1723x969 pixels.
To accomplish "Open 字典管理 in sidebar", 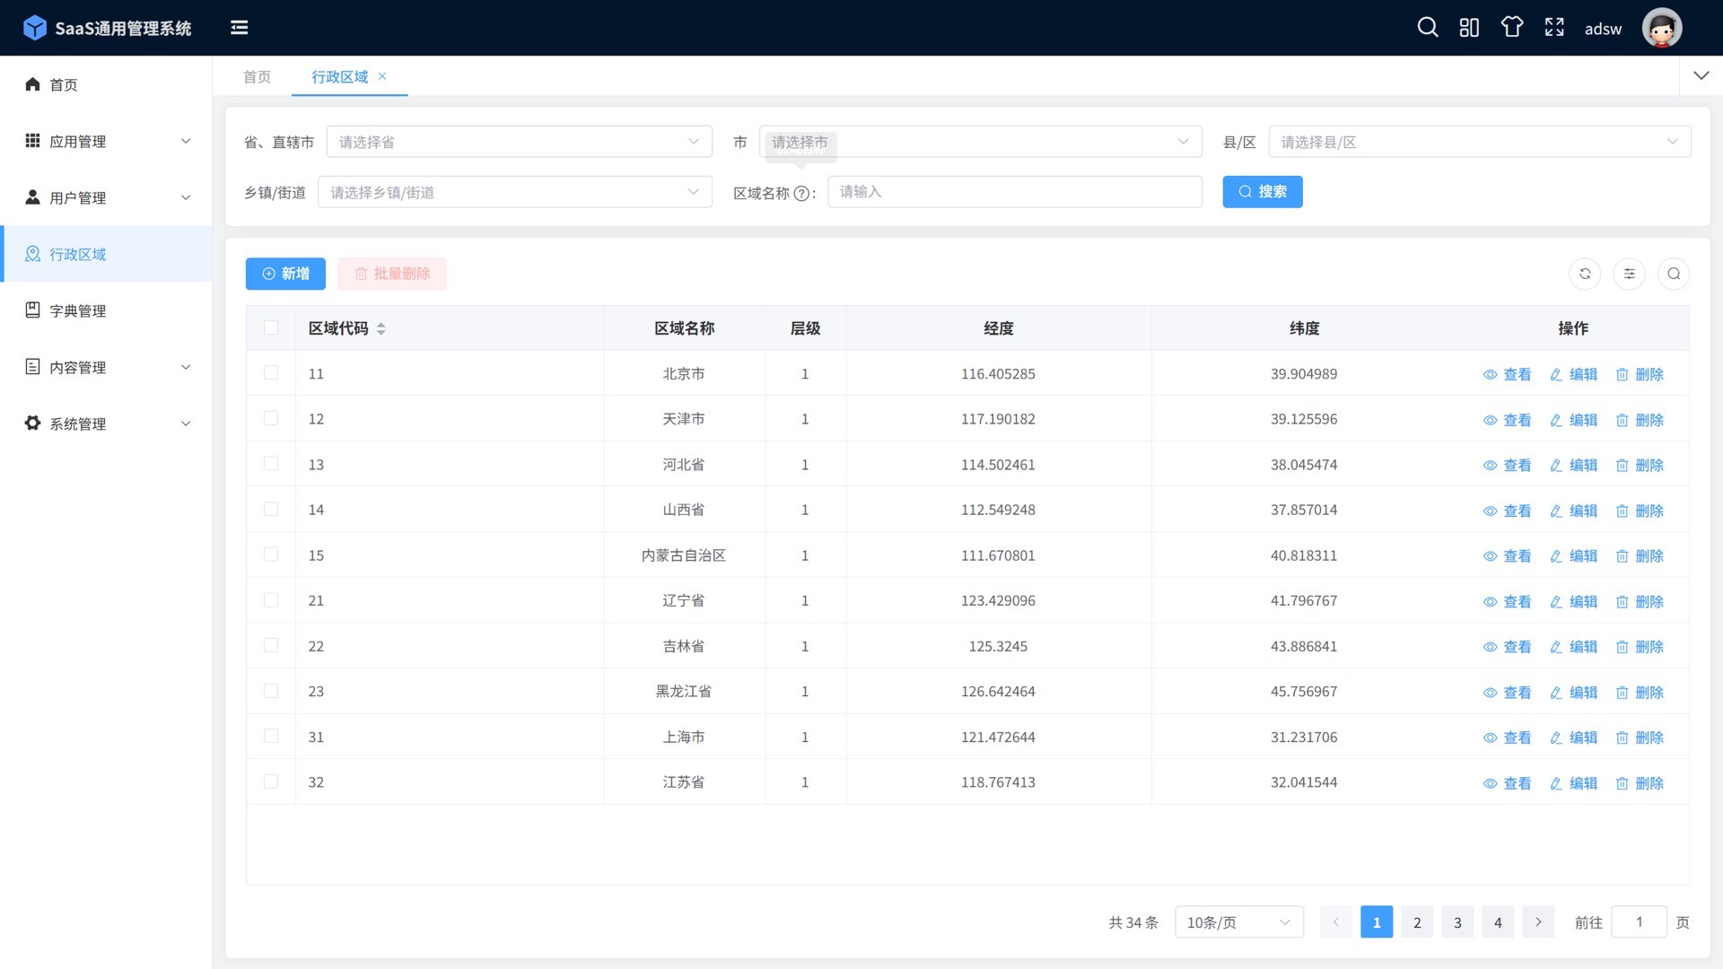I will tap(78, 310).
